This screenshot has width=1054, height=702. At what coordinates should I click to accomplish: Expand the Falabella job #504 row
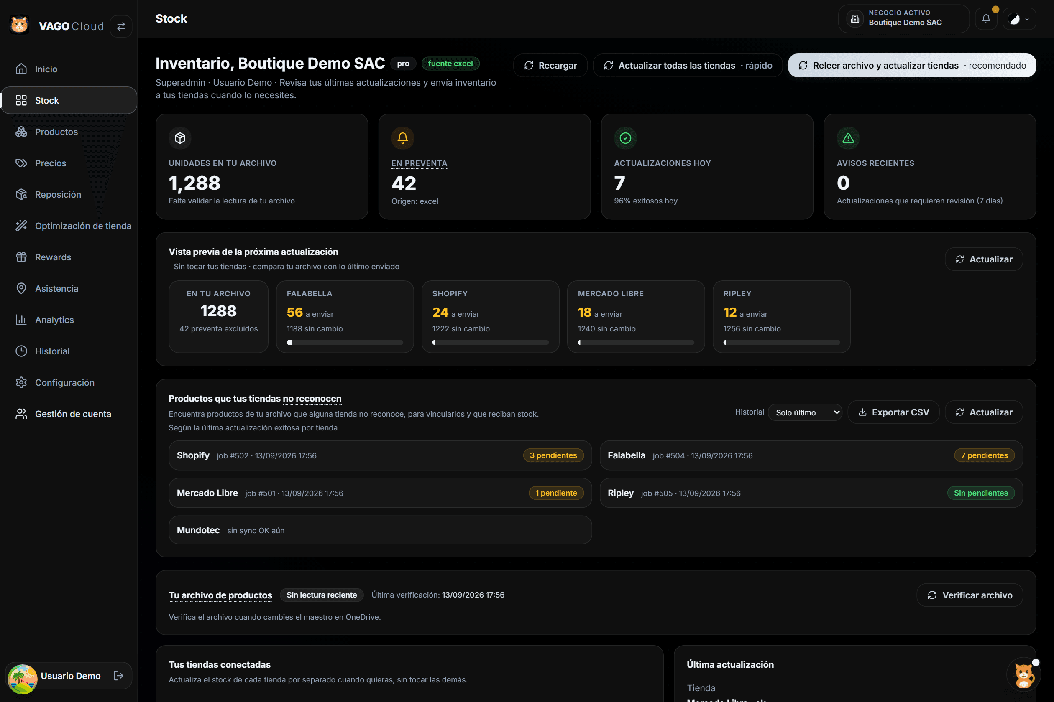[x=811, y=455]
